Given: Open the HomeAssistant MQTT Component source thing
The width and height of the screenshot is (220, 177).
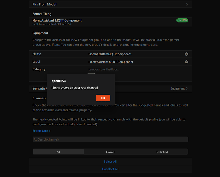Looking at the screenshot, I should [x=110, y=22].
